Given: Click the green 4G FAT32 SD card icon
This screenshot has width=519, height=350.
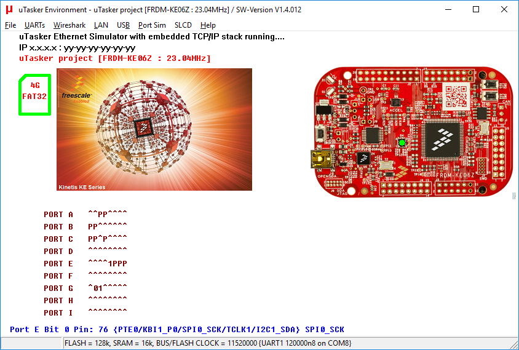Looking at the screenshot, I should pos(35,95).
